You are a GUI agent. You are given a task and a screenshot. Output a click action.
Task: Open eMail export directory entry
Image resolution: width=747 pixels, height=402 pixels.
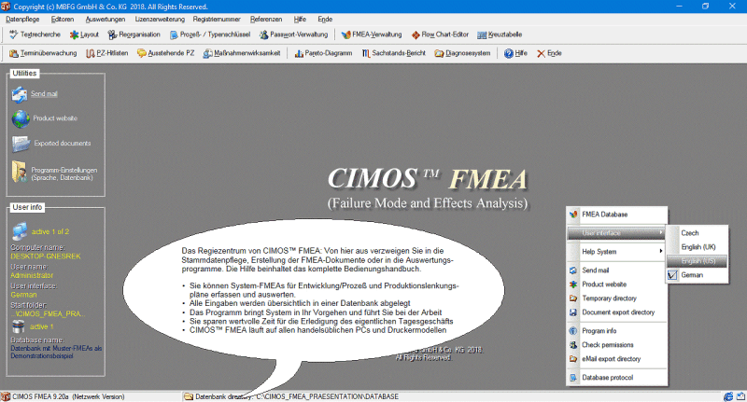pyautogui.click(x=617, y=359)
